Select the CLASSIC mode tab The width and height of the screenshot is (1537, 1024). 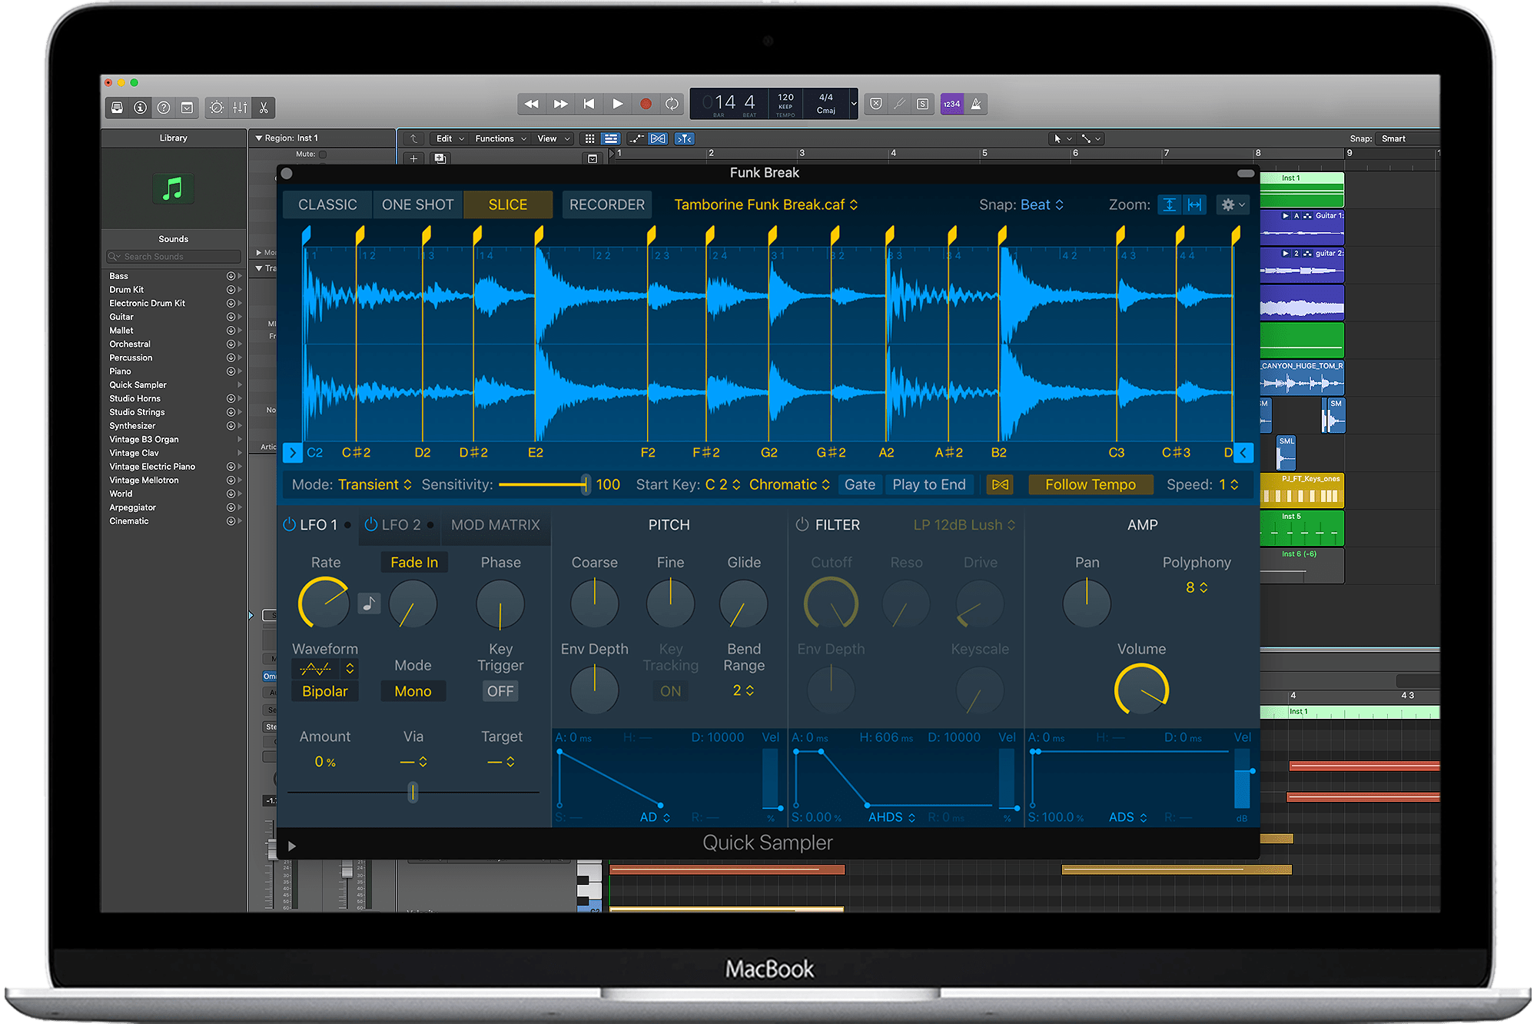327,204
